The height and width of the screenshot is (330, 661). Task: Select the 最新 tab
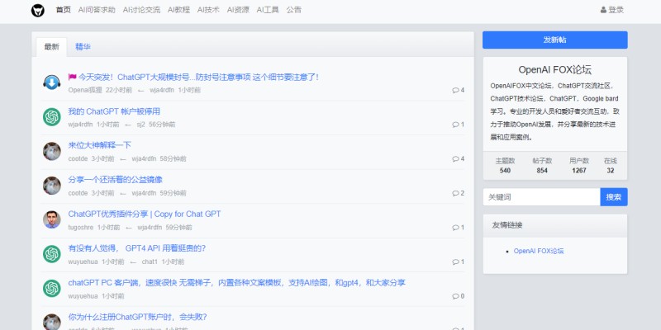click(52, 47)
